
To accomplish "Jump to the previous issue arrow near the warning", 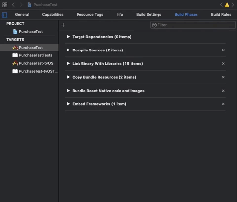I will point(221,5).
